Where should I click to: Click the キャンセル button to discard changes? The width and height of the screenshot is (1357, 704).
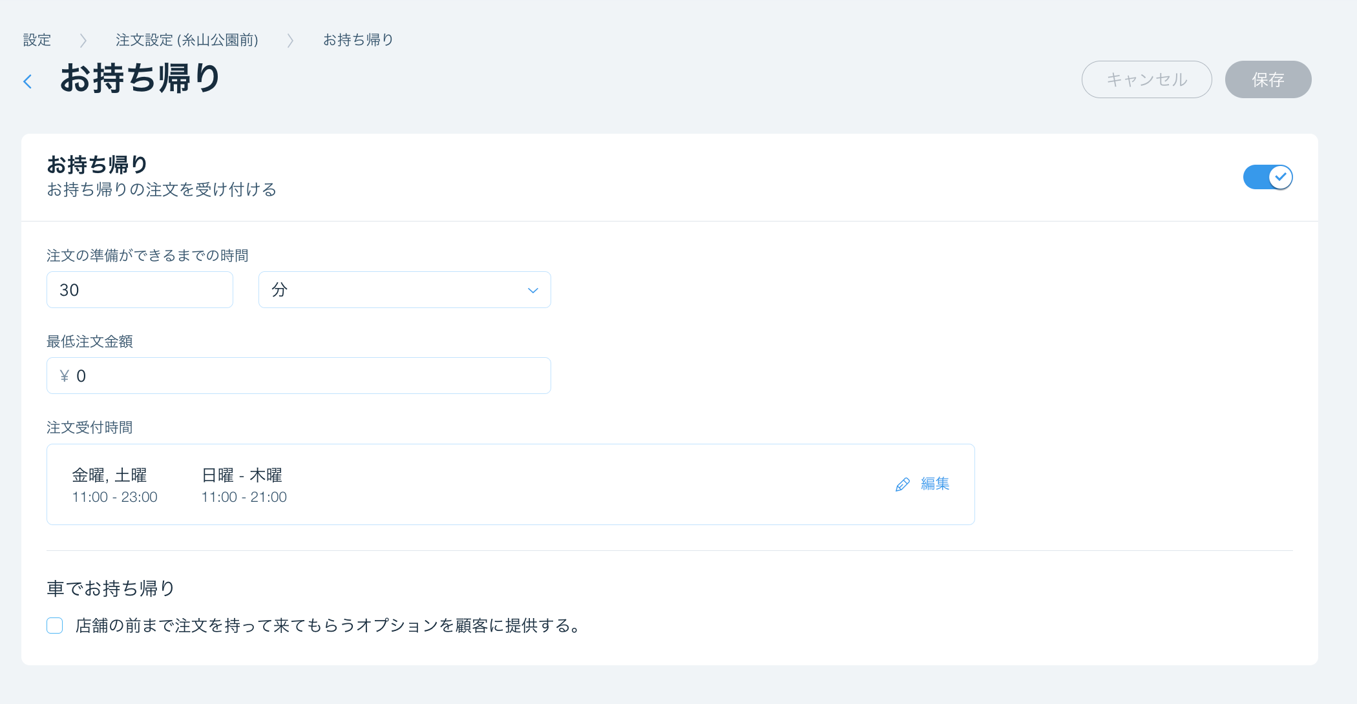point(1146,79)
